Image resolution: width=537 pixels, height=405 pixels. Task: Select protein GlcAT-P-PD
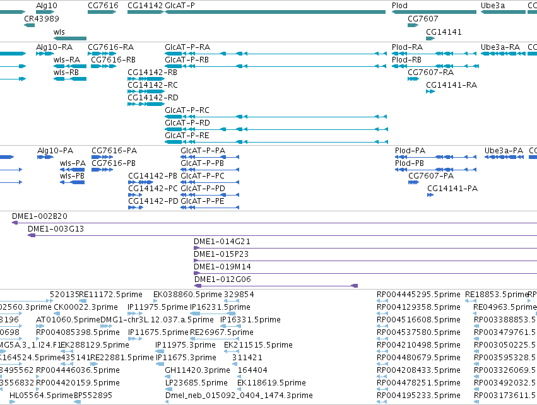click(203, 189)
